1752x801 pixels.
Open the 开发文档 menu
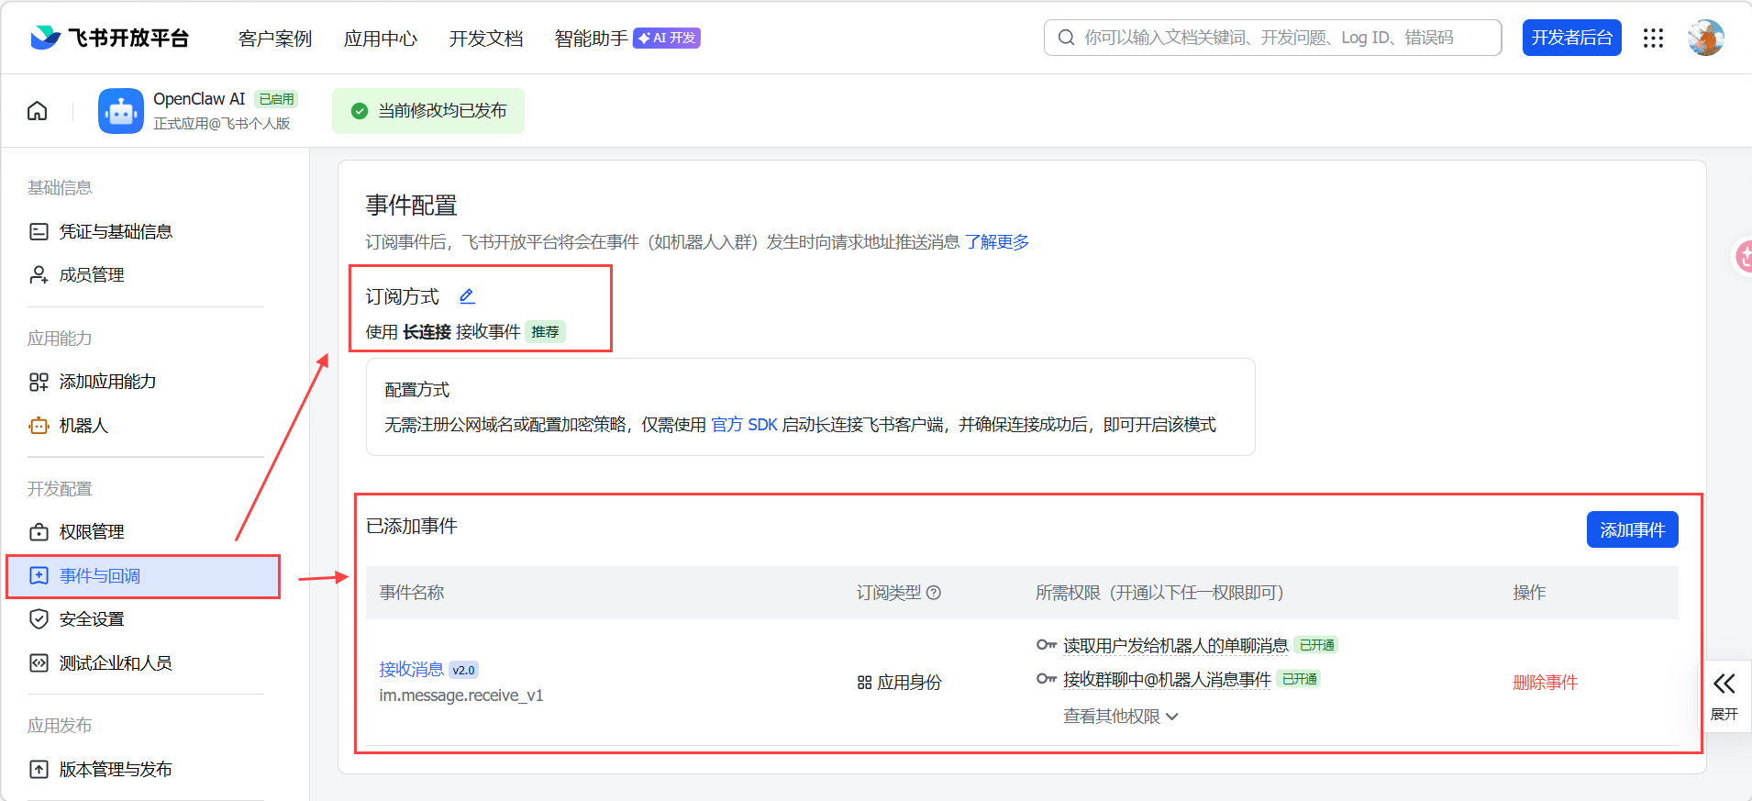tap(486, 39)
